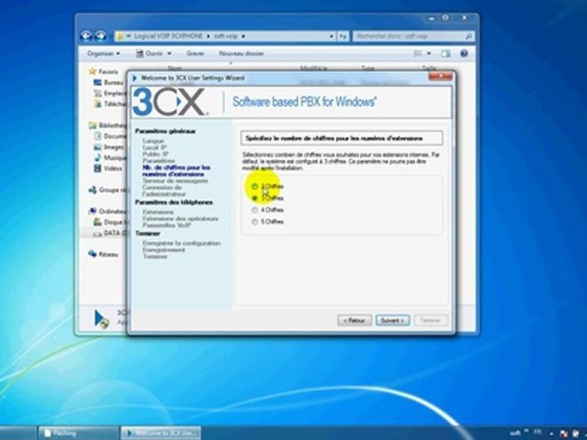The image size is (587, 440).
Task: Click the folder icon in the Explorer address bar
Action: (x=120, y=36)
